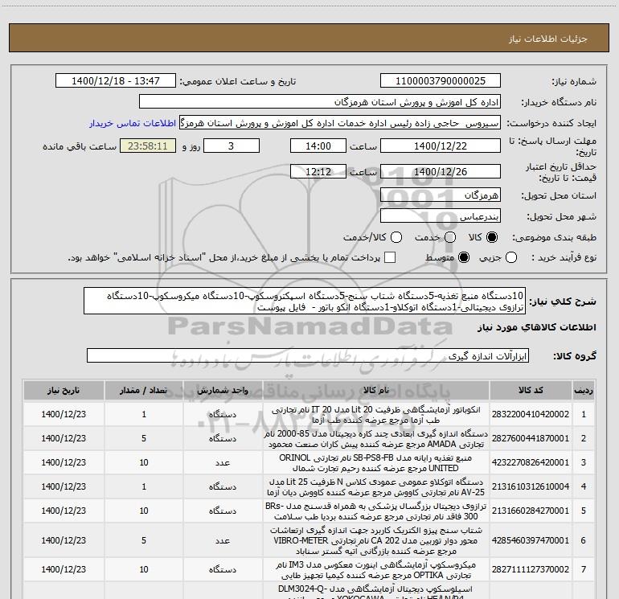Open the اطلاعات تماس خریدار link
Screen dimensions: 619x599
(133, 123)
